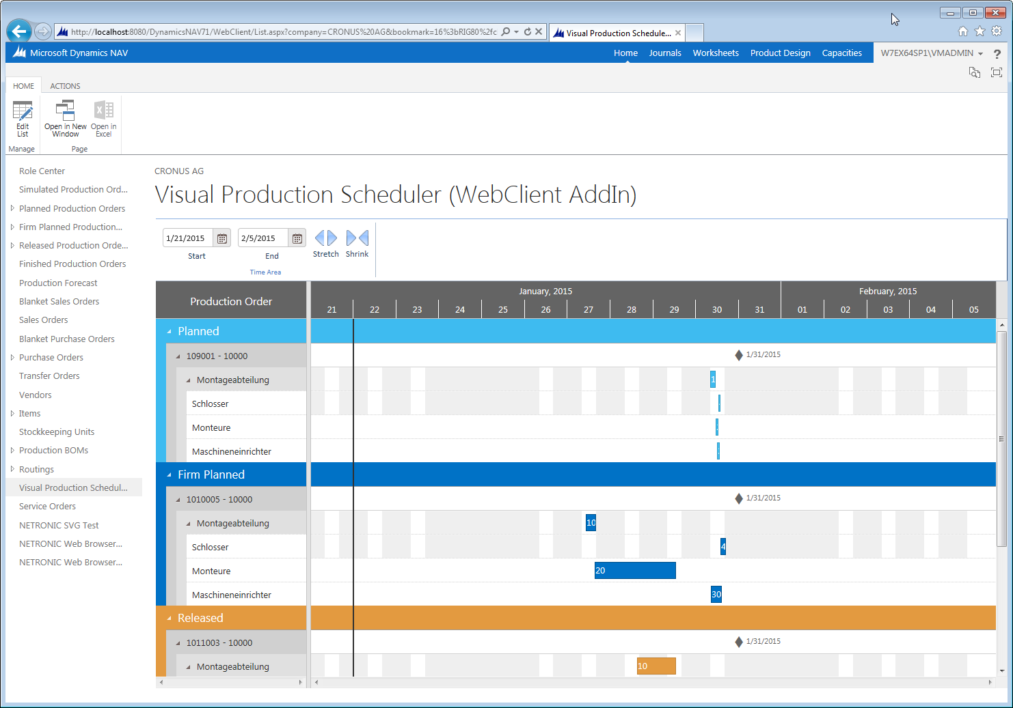Collapse the Firm Planned group

click(170, 475)
